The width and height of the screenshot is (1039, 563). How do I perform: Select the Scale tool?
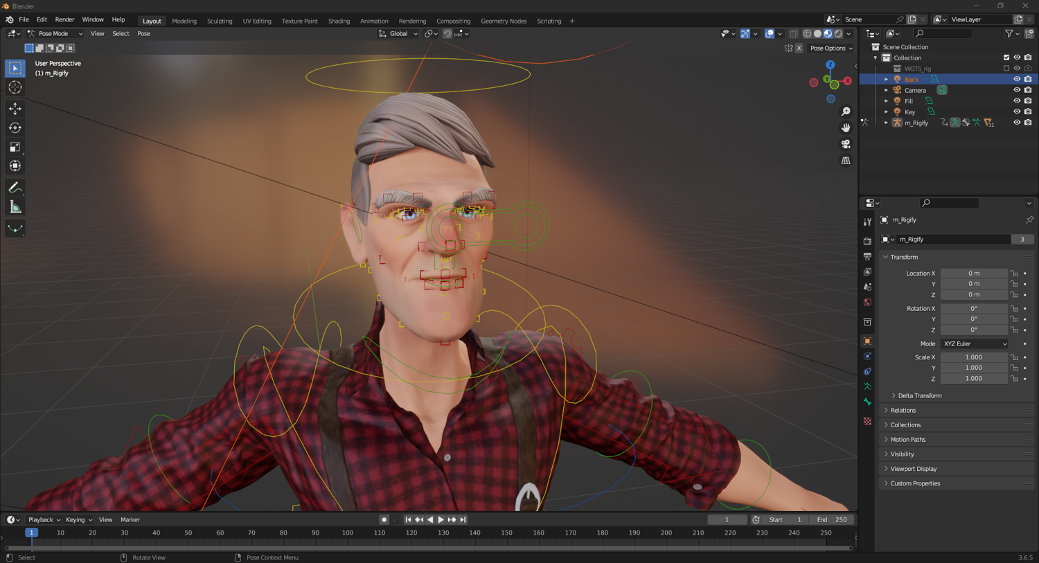[x=15, y=147]
